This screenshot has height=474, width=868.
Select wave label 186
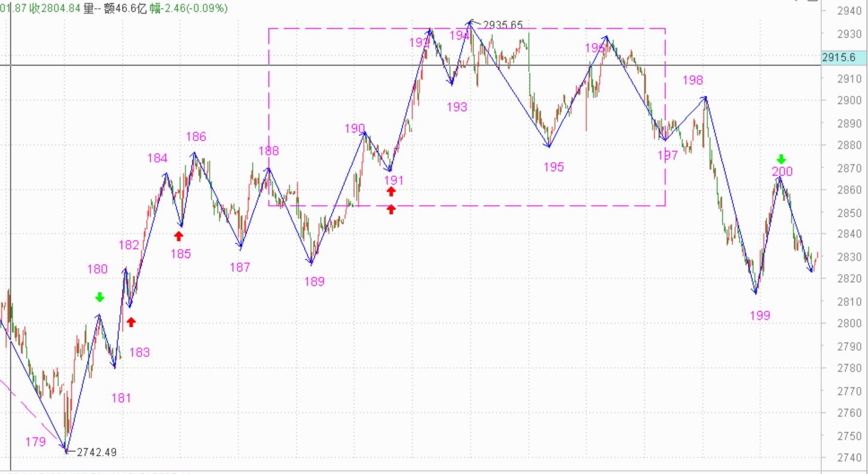196,137
